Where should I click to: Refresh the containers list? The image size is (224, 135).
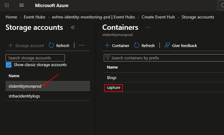(144, 46)
